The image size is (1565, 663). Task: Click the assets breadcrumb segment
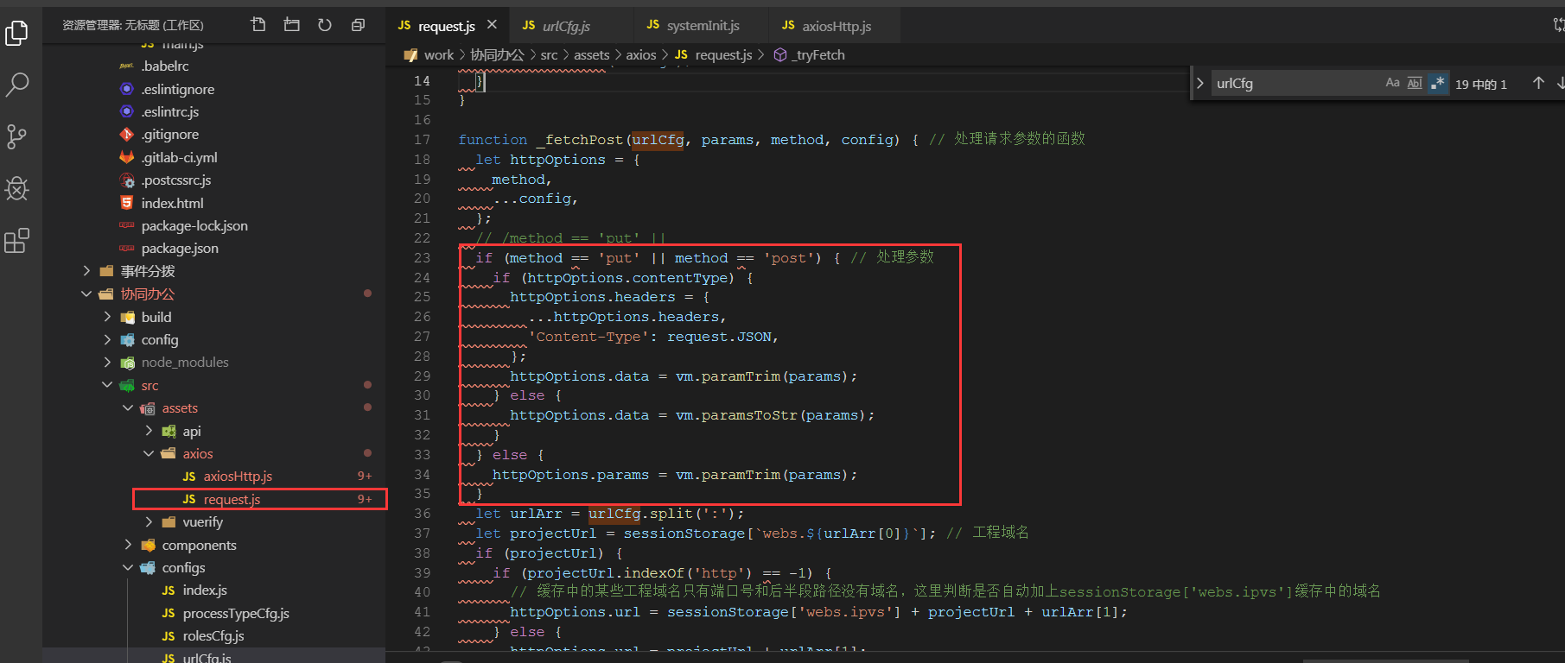[591, 54]
